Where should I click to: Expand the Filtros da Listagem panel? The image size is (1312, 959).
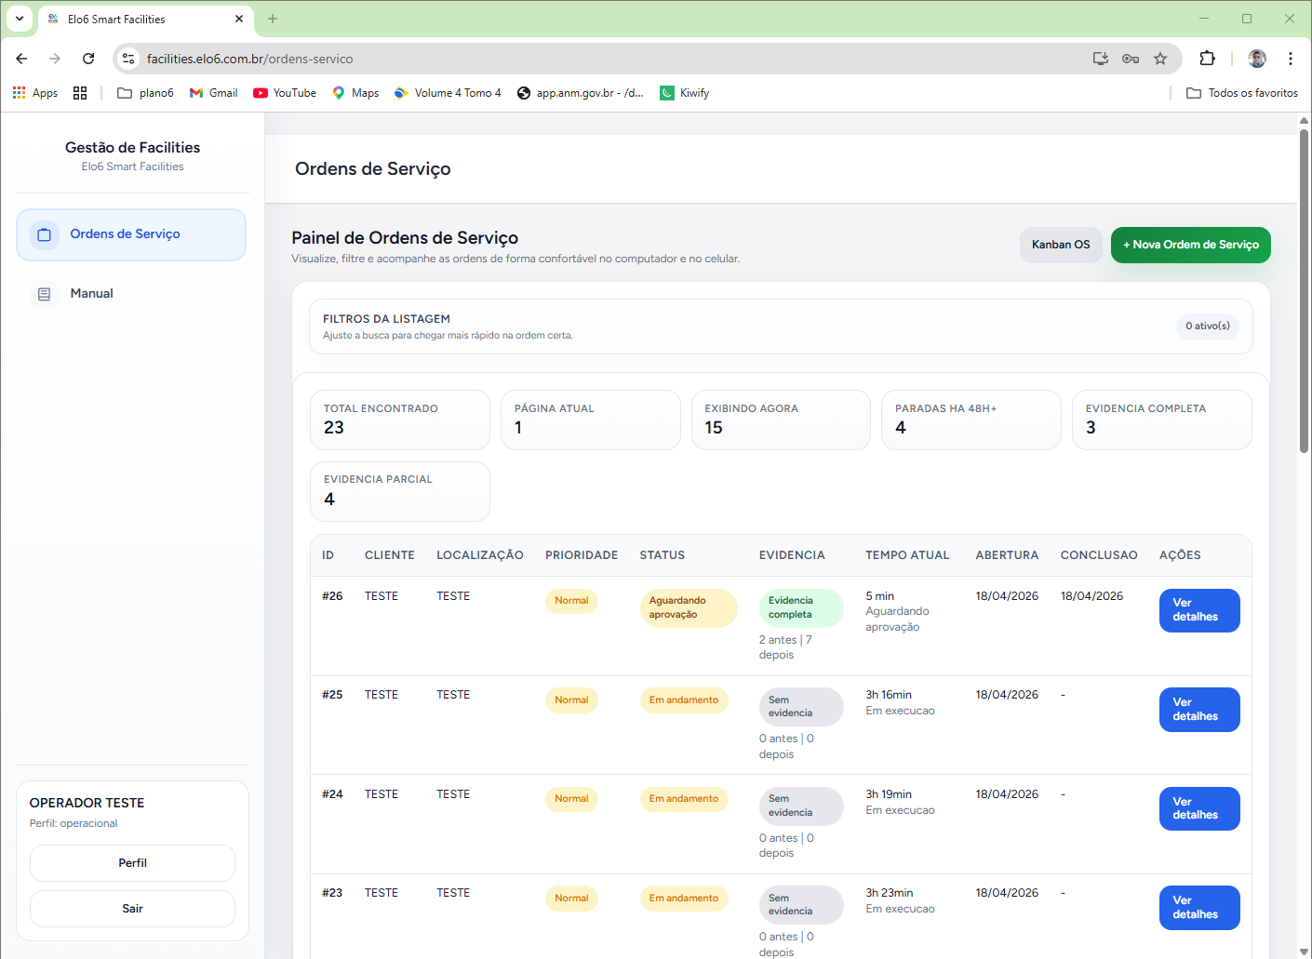pyautogui.click(x=781, y=326)
